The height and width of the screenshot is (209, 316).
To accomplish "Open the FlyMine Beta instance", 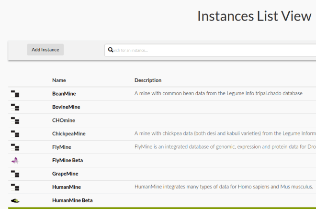I will [x=68, y=160].
